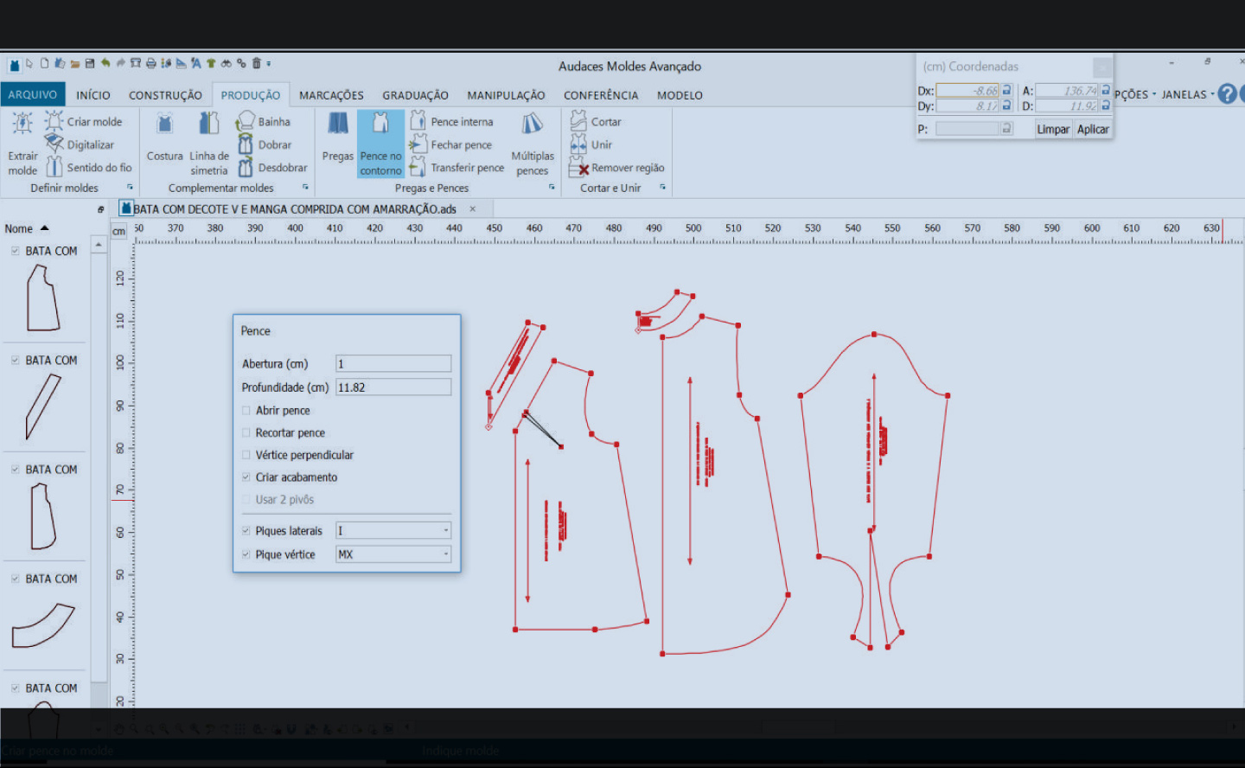
Task: Toggle the lock icon beside Dx field
Action: (x=1006, y=90)
